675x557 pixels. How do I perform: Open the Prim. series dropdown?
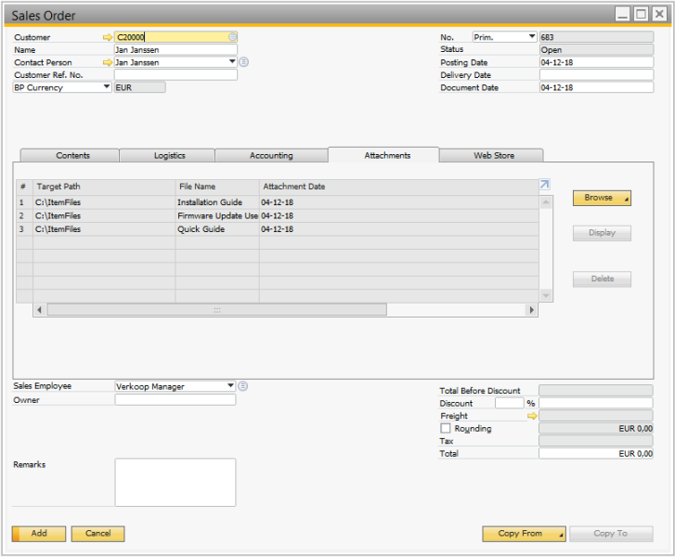click(532, 37)
